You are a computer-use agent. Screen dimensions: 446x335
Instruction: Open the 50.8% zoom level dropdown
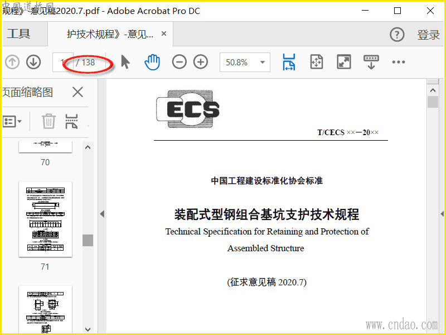coord(245,62)
